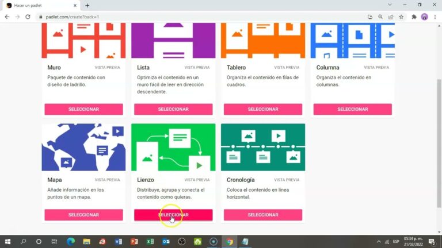Launch Microsoft Edge from taskbar
This screenshot has height=248, width=442.
pos(70,242)
